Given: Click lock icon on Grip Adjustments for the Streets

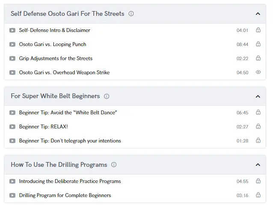Looking at the screenshot, I should click(x=258, y=58).
